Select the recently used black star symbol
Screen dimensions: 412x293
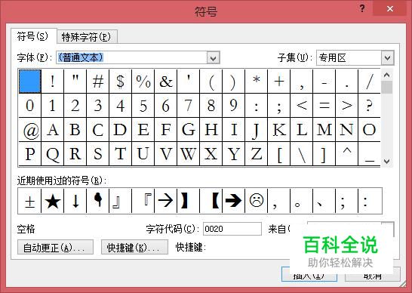(x=53, y=201)
